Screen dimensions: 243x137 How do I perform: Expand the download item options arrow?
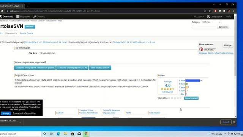pyautogui.click(x=20, y=122)
